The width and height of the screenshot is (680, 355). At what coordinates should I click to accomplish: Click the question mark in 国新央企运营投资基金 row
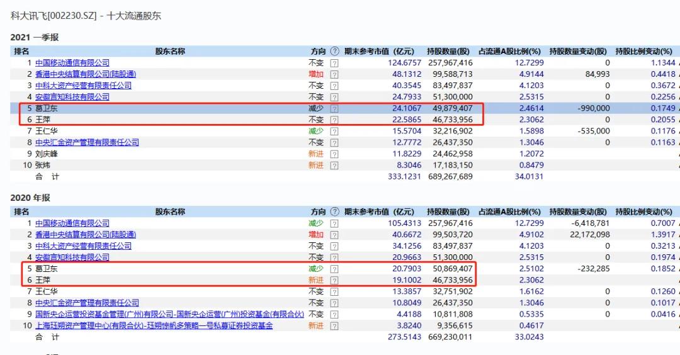pyautogui.click(x=334, y=315)
